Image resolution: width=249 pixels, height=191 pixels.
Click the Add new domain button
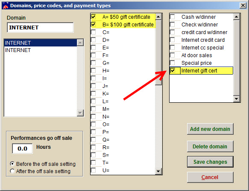coord(210,129)
